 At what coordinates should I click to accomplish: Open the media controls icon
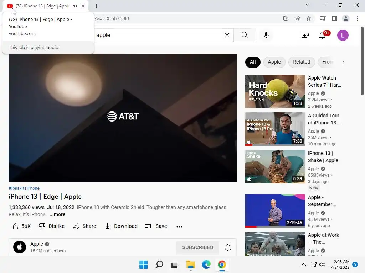(x=323, y=18)
